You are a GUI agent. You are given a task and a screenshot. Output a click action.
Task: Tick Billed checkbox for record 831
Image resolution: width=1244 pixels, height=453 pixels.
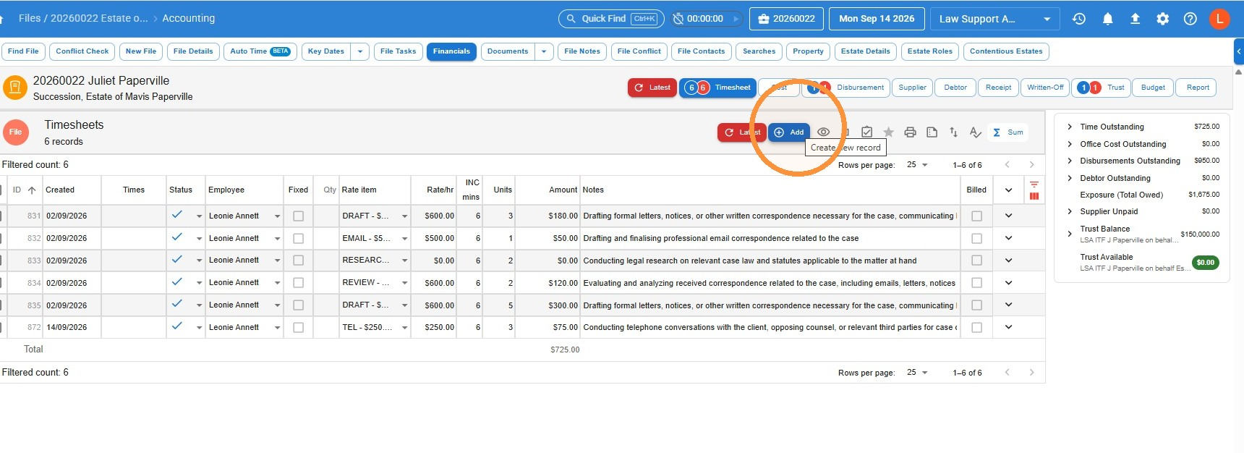(x=976, y=216)
